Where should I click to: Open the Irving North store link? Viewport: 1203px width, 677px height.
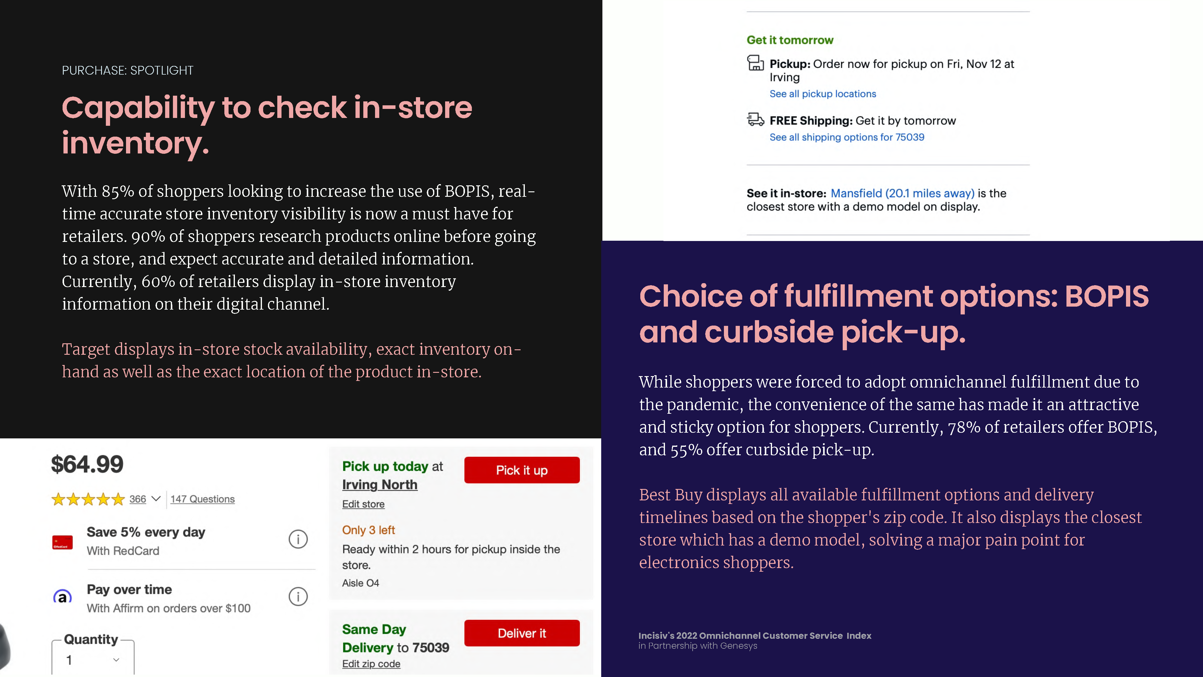click(380, 484)
